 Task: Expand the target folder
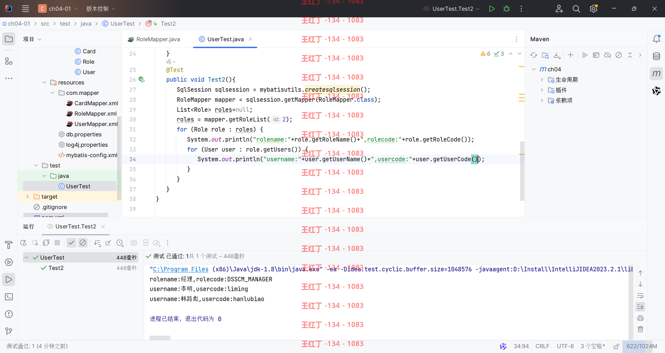pos(28,197)
